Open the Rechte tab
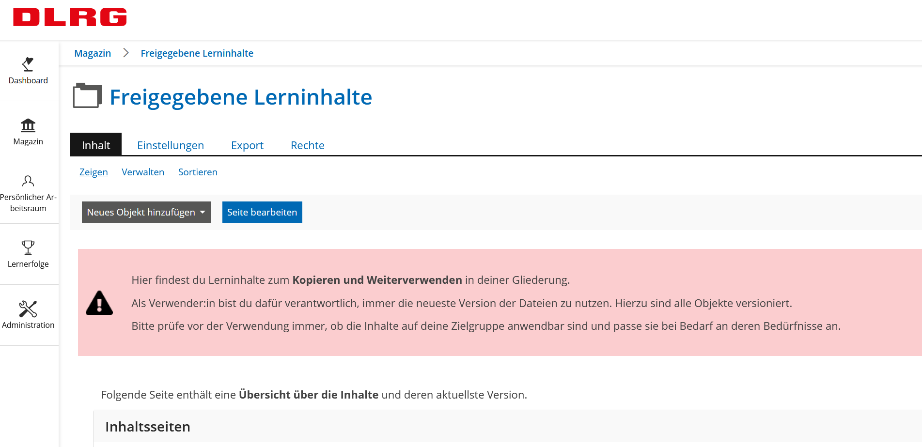Viewport: 922px width, 447px height. (x=307, y=145)
